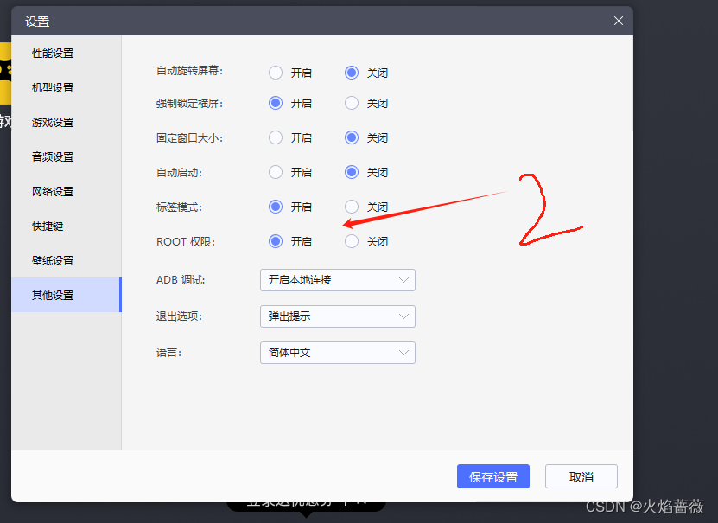
Task: Enable auto rotate screen (自动旋转屏幕 开启)
Action: click(276, 73)
